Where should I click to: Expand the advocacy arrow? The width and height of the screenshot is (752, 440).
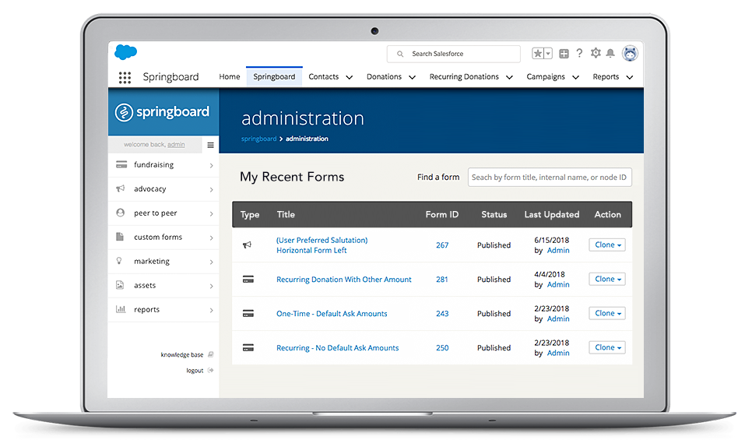(211, 190)
